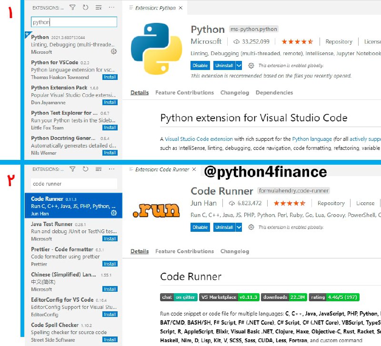Switch to the Extension: Code Runner editor tab
The width and height of the screenshot is (381, 346).
[162, 169]
